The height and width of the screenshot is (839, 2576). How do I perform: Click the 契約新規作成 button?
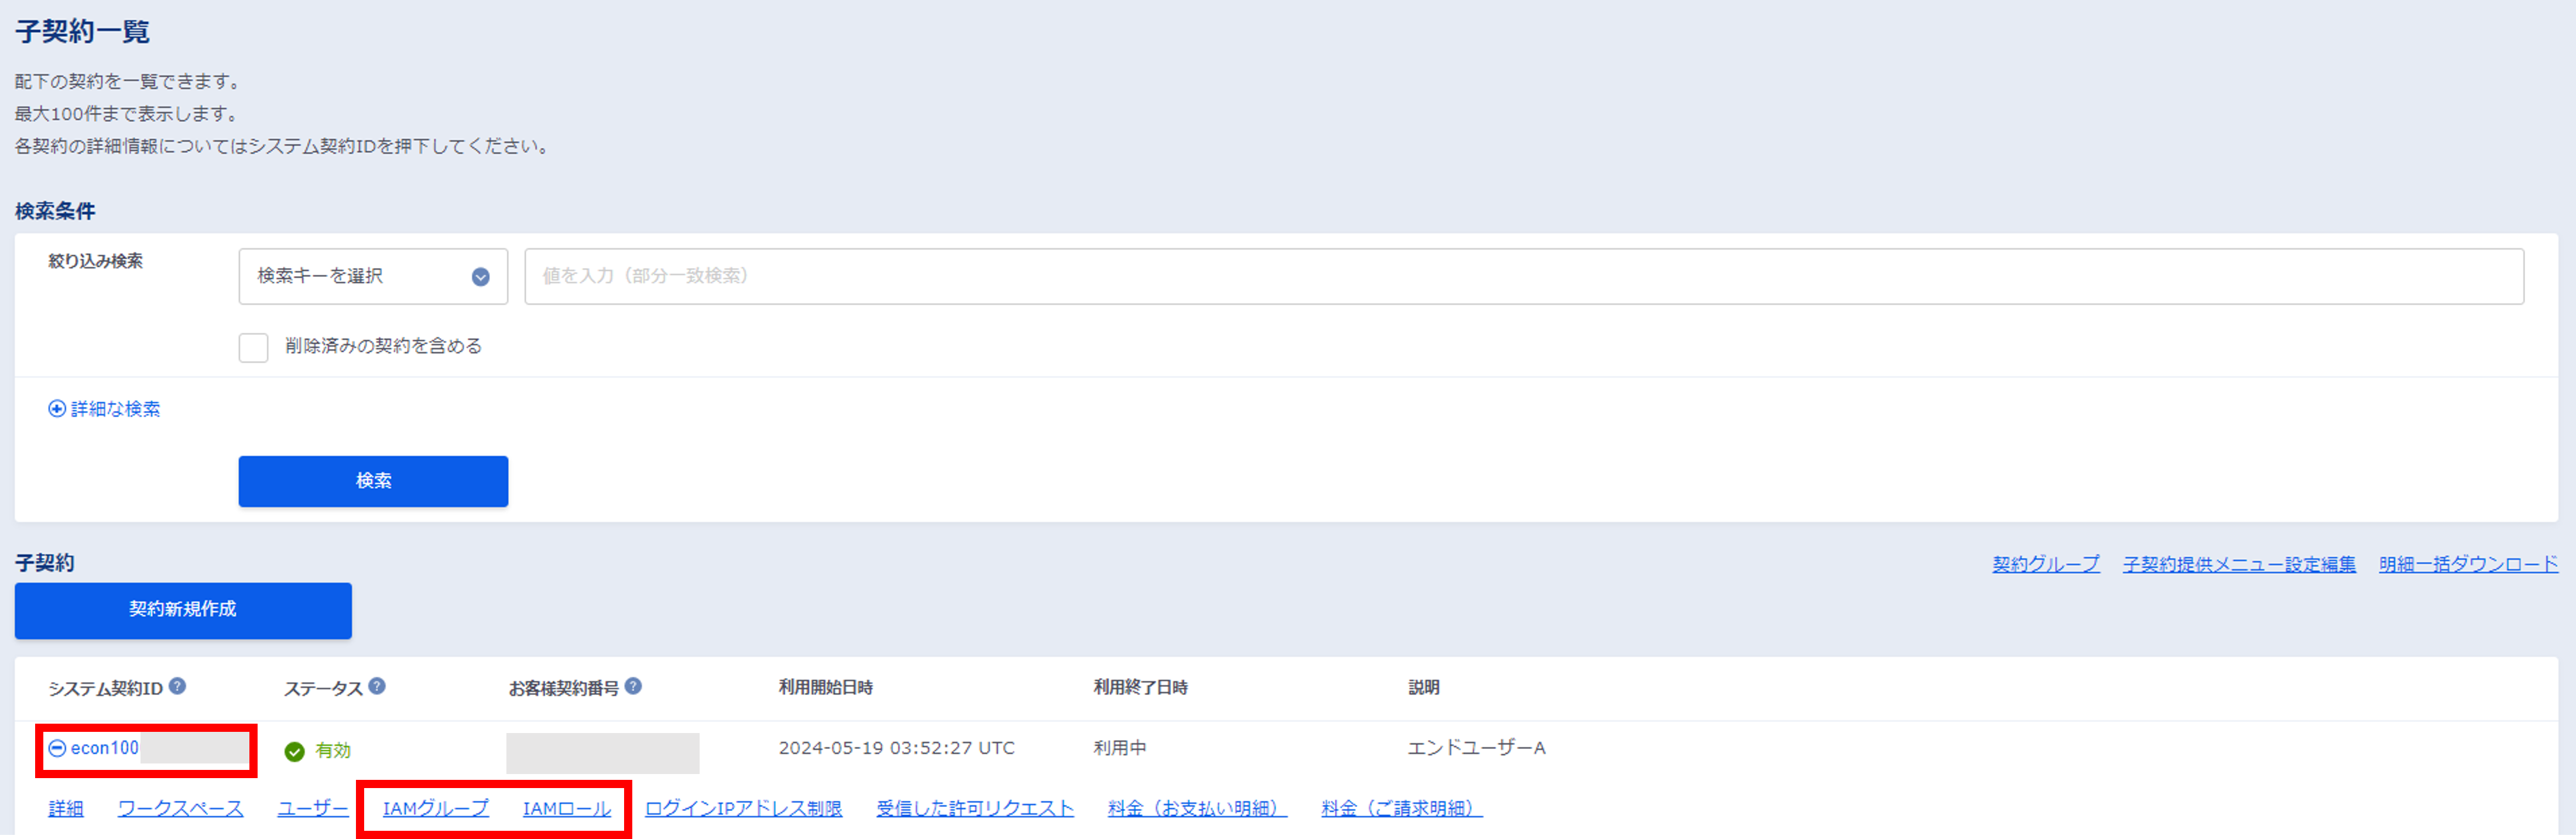(x=182, y=610)
